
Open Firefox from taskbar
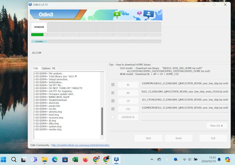tap(85, 159)
